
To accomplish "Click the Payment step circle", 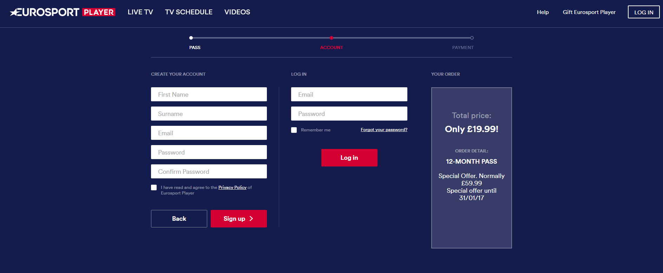I will click(x=472, y=38).
